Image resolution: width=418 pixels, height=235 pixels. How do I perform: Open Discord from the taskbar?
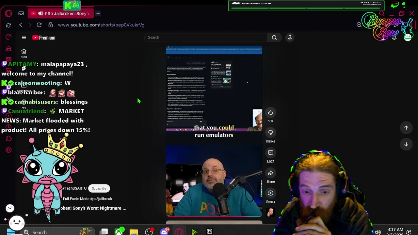pyautogui.click(x=164, y=232)
